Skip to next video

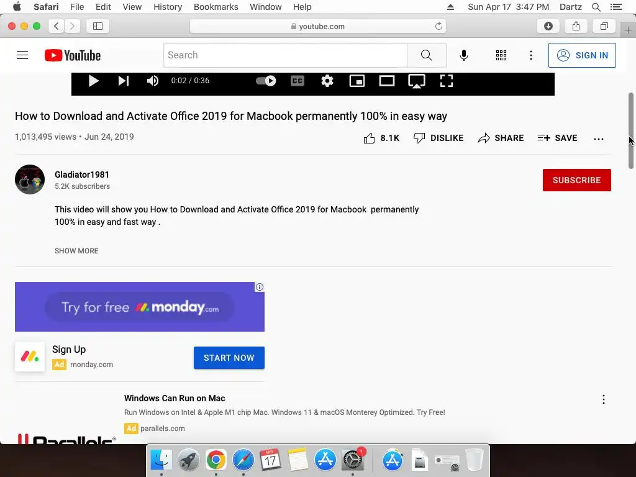124,81
